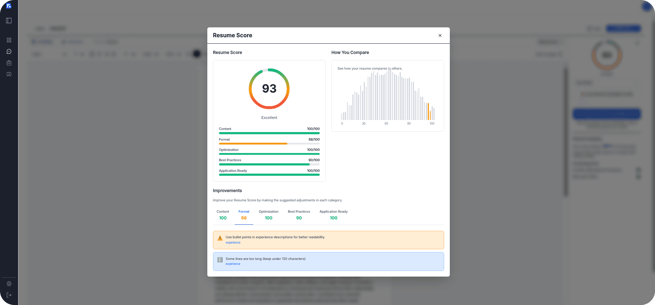Viewport: 655px width, 305px height.
Task: Click the 68/100 Format score value
Action: 314,140
